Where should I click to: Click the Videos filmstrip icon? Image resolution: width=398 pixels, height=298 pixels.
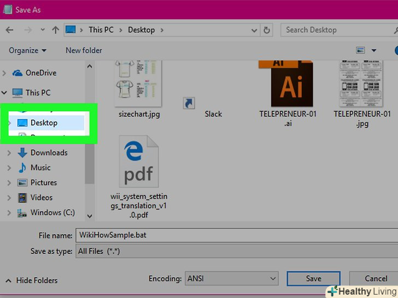coord(22,198)
